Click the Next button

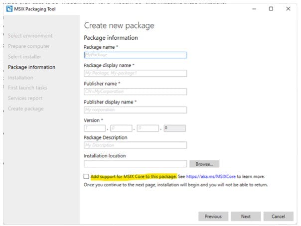click(x=246, y=217)
